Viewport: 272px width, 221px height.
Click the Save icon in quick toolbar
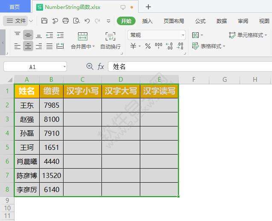[x=44, y=21]
